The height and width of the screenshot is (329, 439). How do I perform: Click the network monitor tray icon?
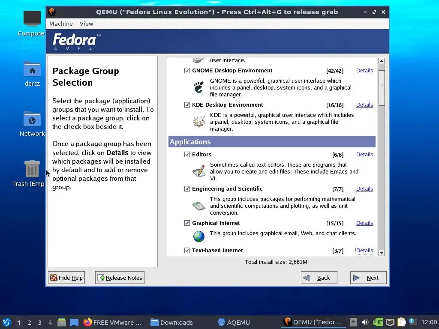390,322
